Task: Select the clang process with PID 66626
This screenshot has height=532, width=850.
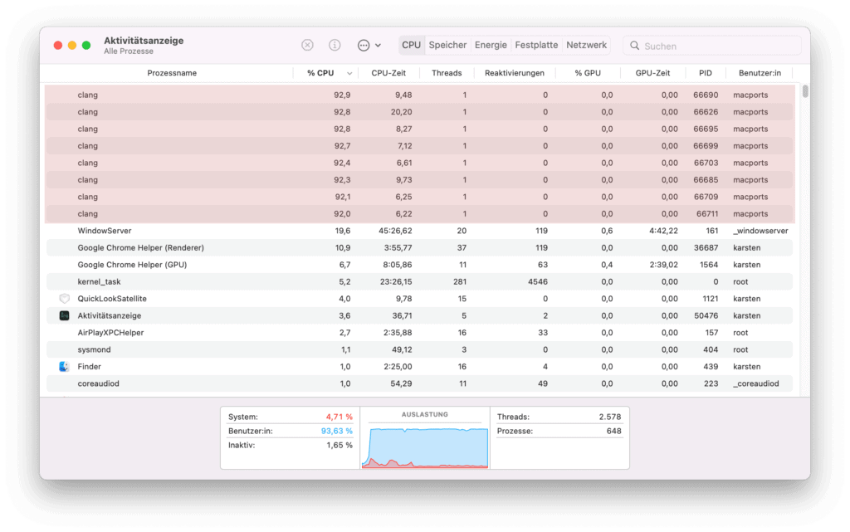Action: coord(419,111)
